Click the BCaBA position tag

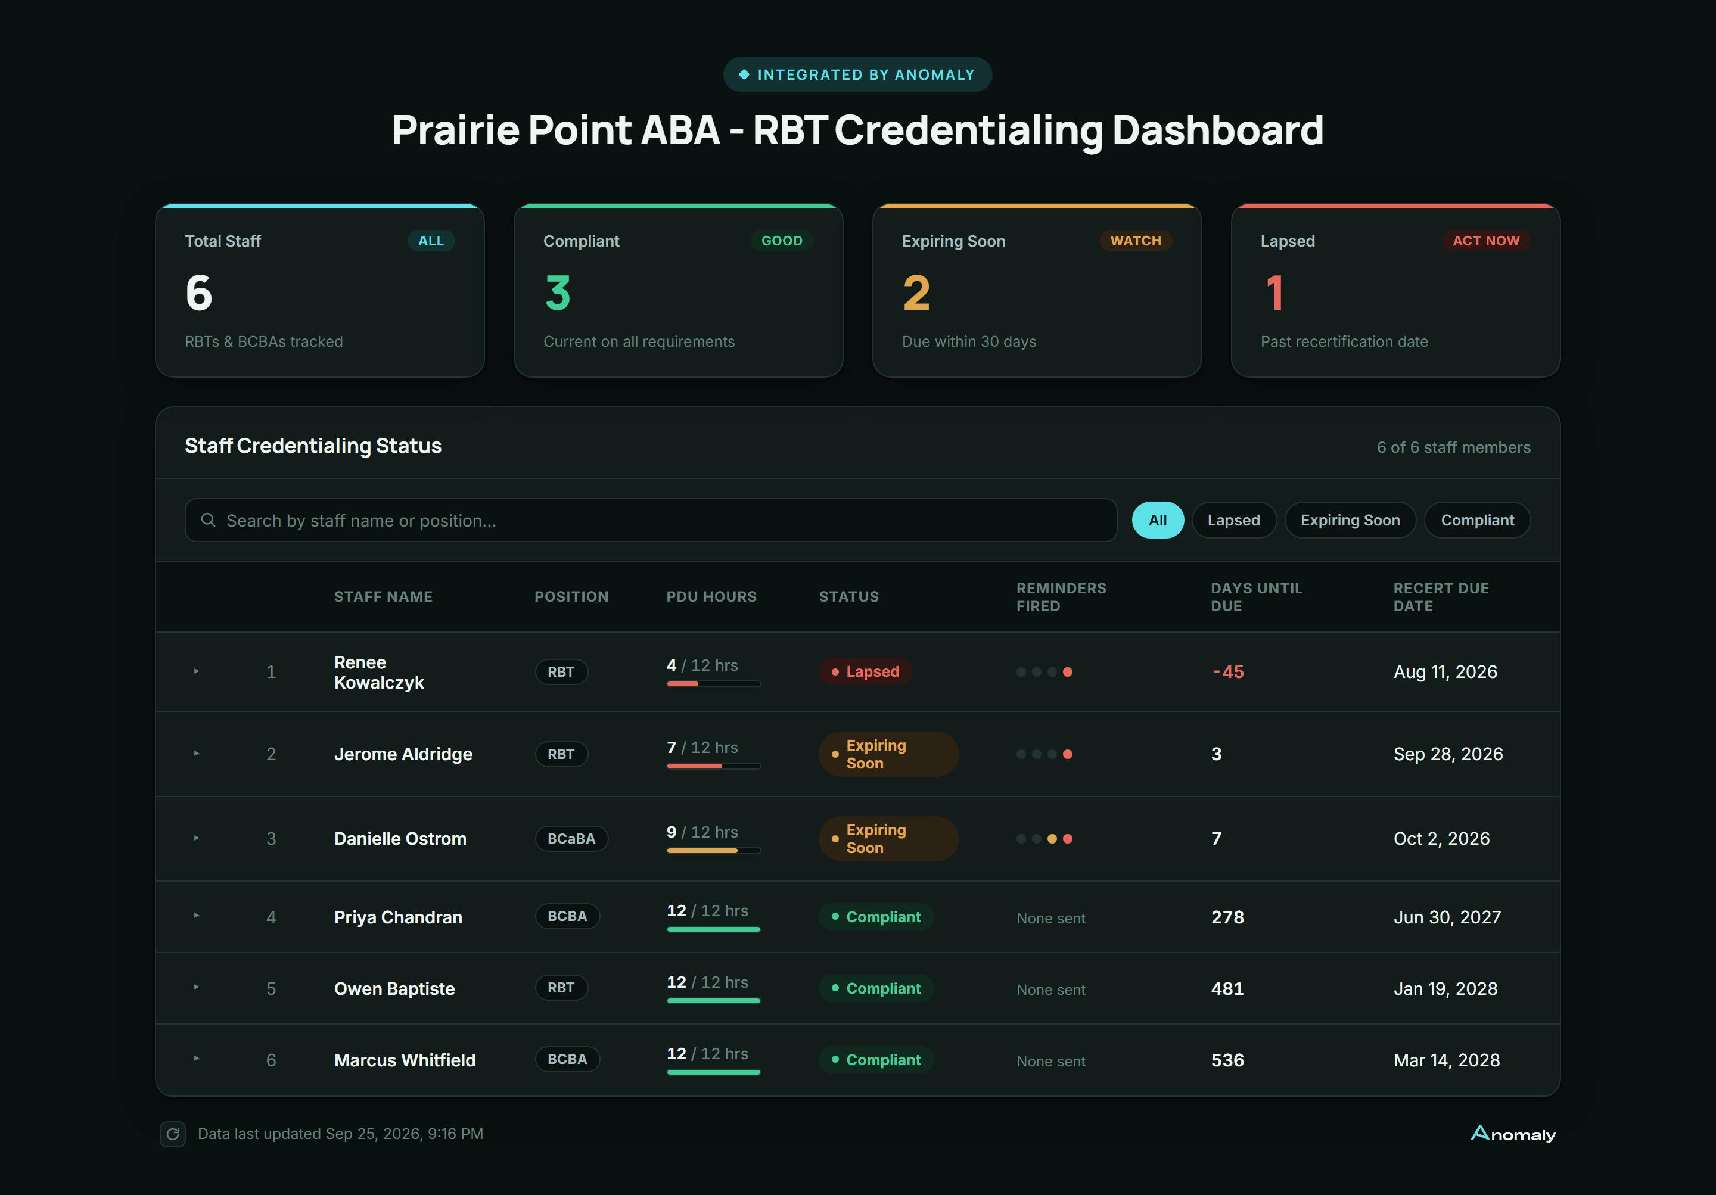[x=572, y=839]
